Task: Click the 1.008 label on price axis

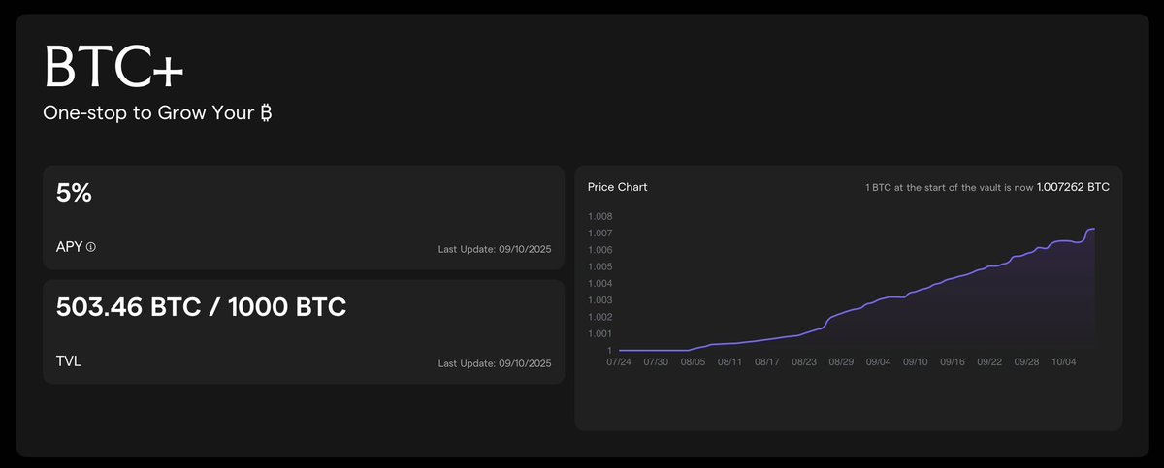Action: (x=599, y=216)
